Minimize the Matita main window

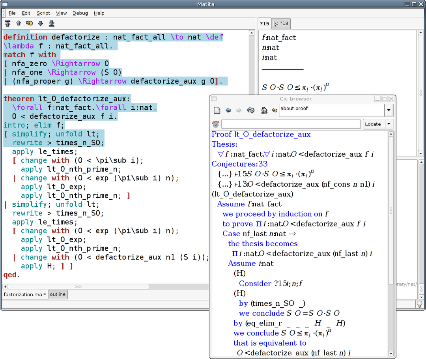click(x=407, y=4)
